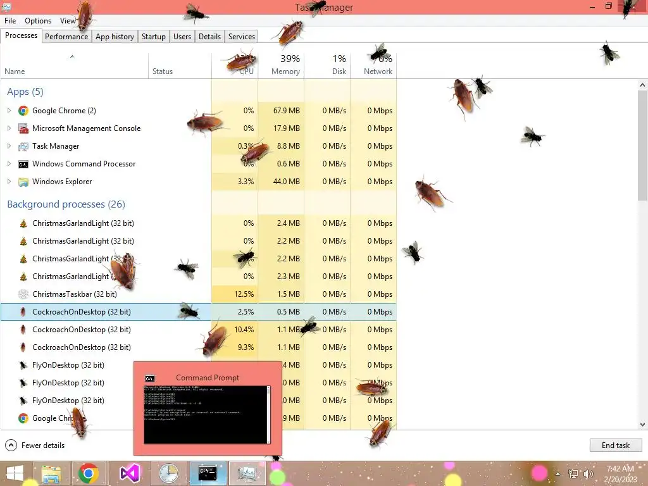Viewport: 648px width, 486px height.
Task: Click the Command Prompt taskbar icon
Action: click(x=208, y=473)
